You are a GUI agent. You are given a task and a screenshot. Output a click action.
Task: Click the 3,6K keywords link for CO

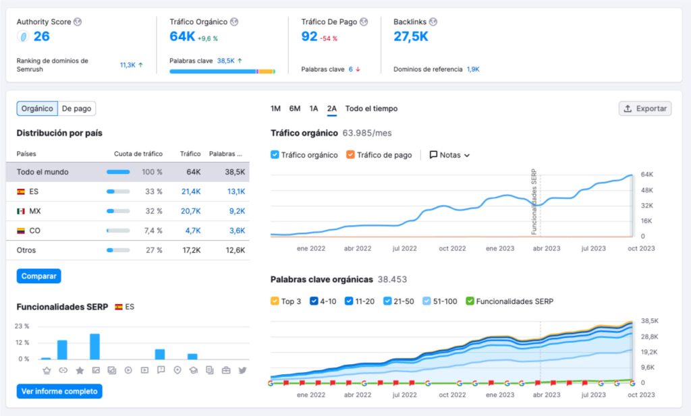point(237,231)
